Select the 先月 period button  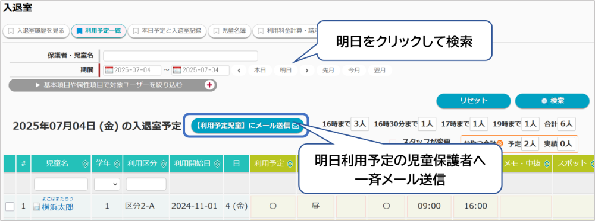tap(328, 71)
